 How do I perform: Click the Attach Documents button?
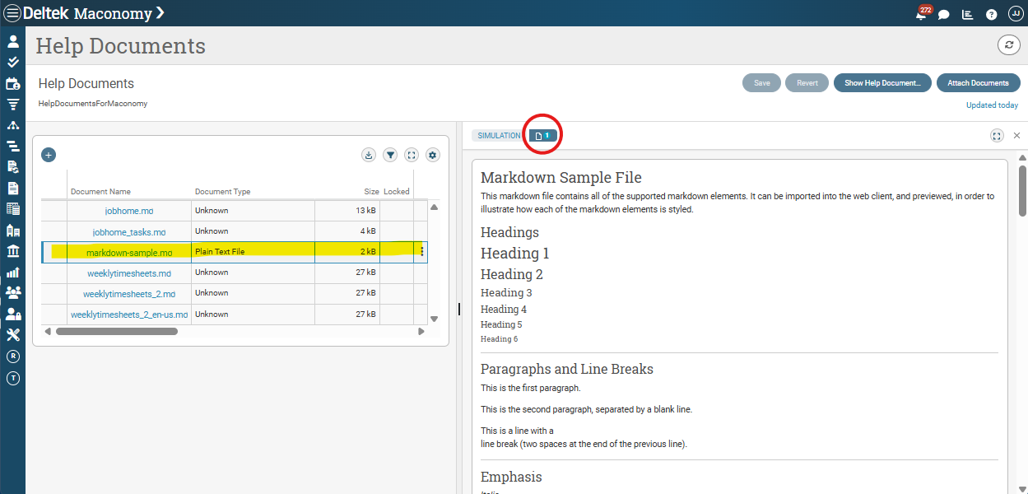coord(978,83)
